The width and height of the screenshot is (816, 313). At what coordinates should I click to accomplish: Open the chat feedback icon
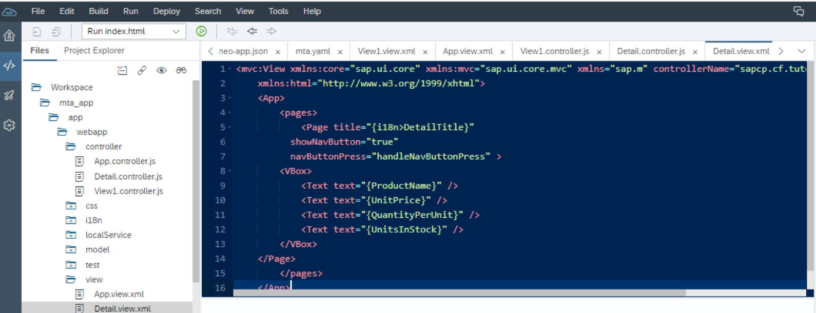[x=799, y=11]
